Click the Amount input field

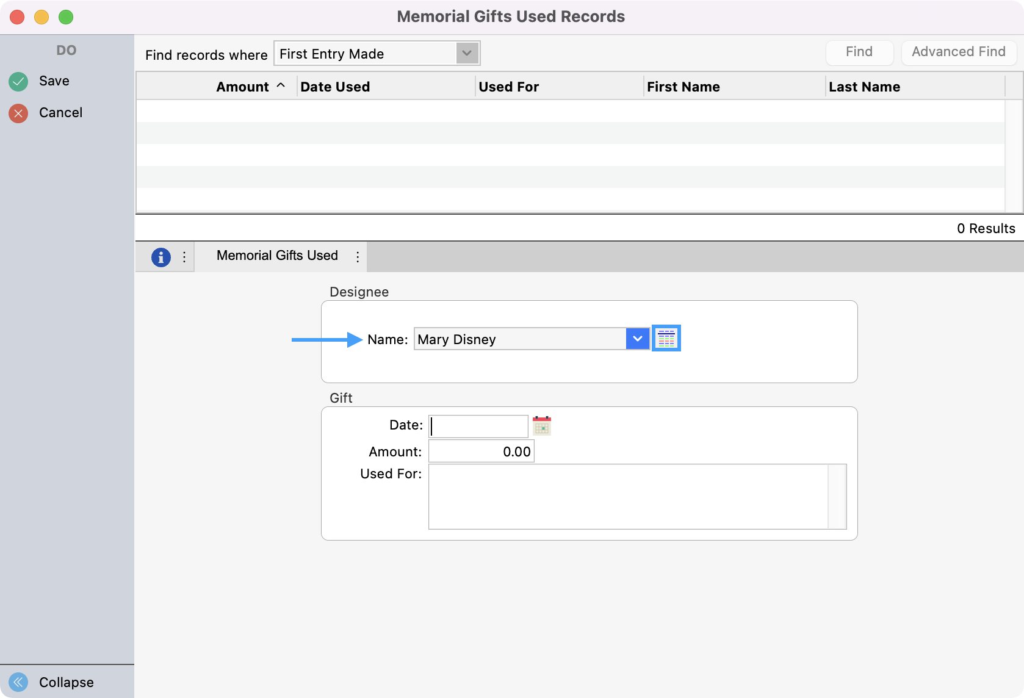481,452
